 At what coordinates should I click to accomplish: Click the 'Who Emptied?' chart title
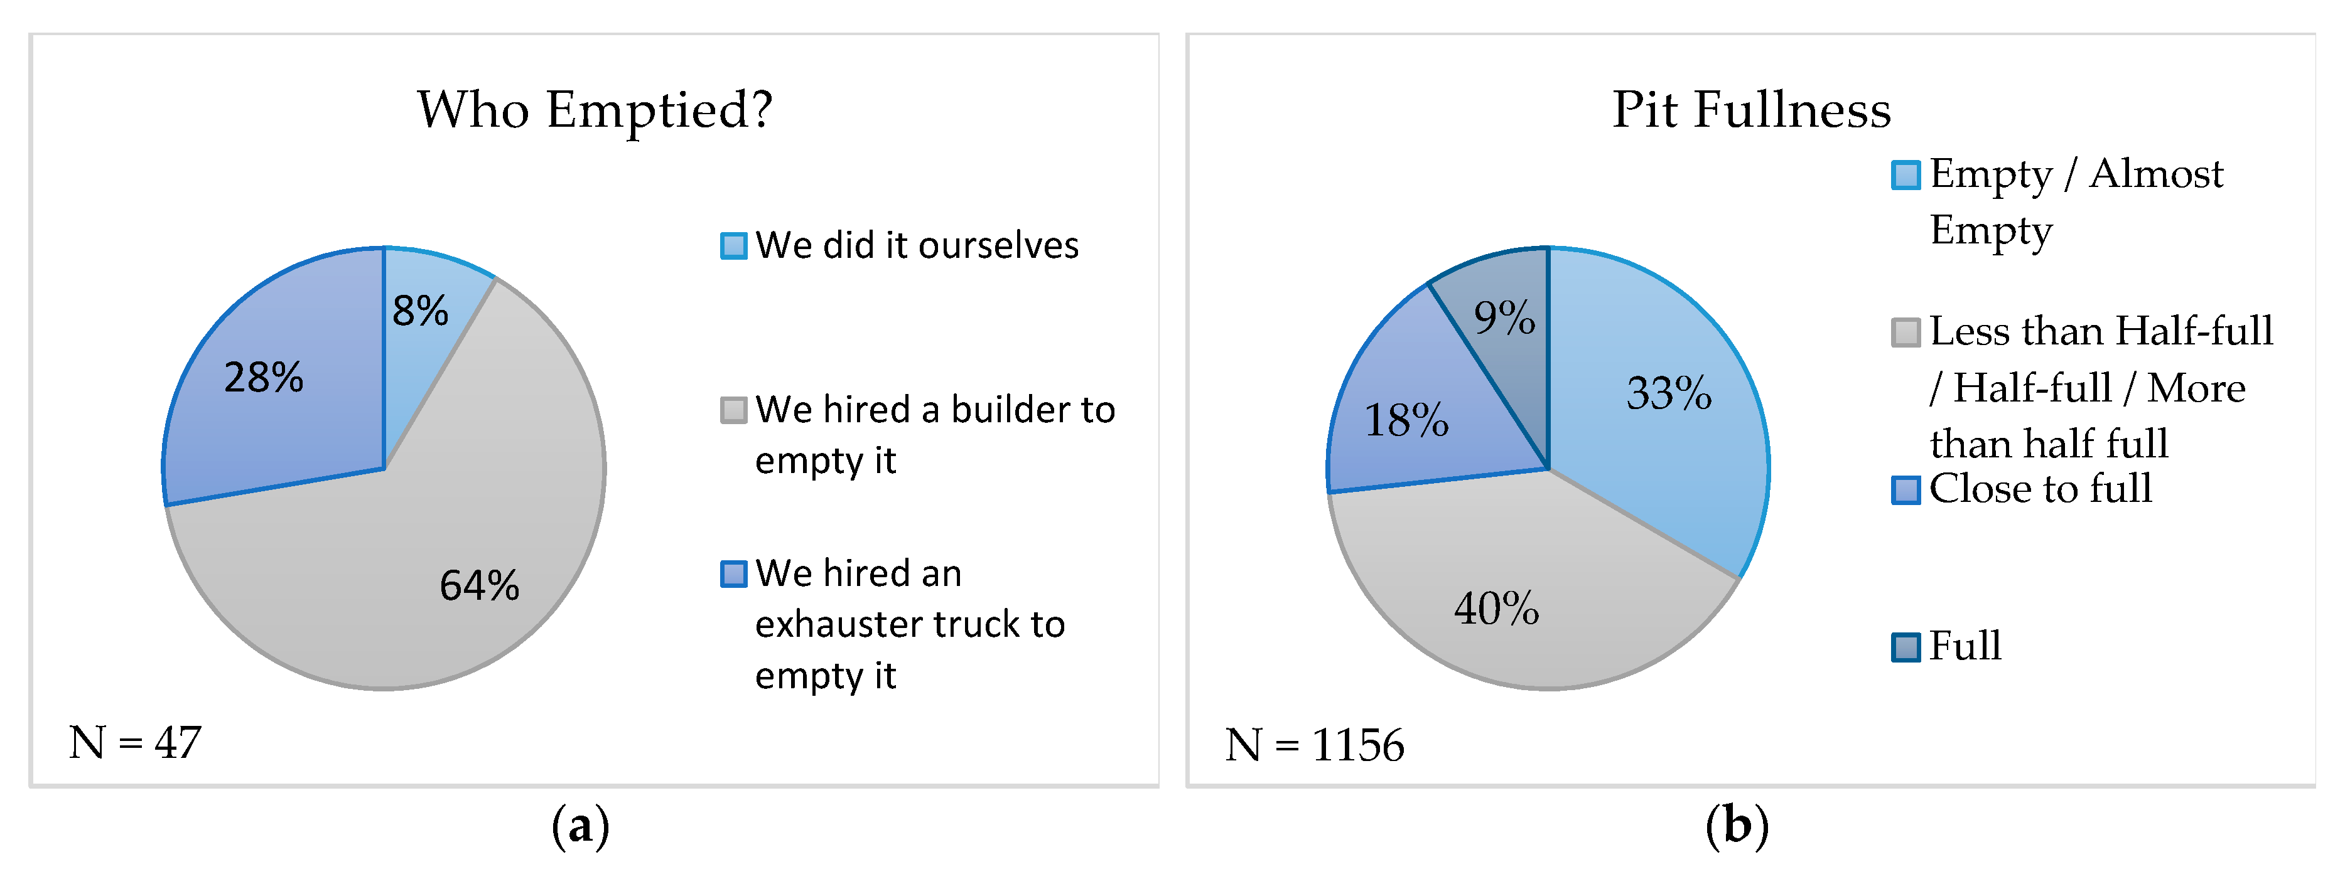595,111
